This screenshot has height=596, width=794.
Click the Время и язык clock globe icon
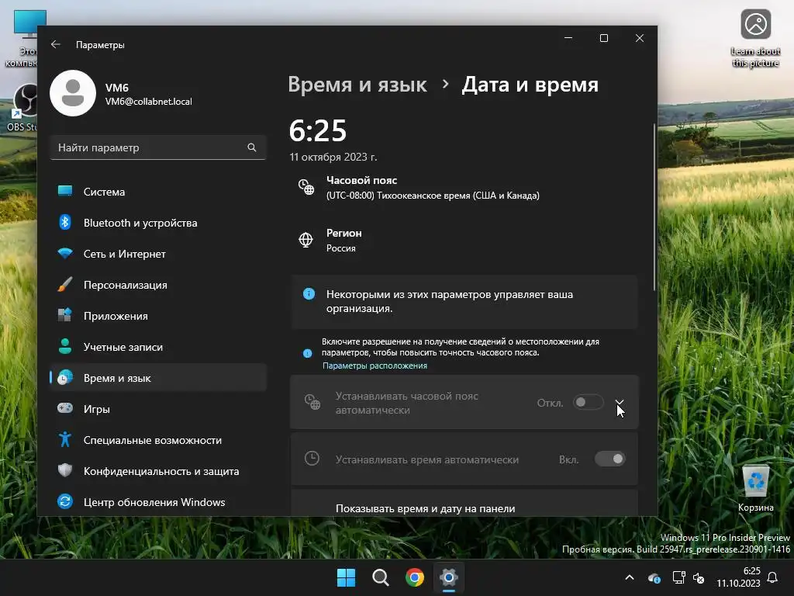tap(65, 378)
